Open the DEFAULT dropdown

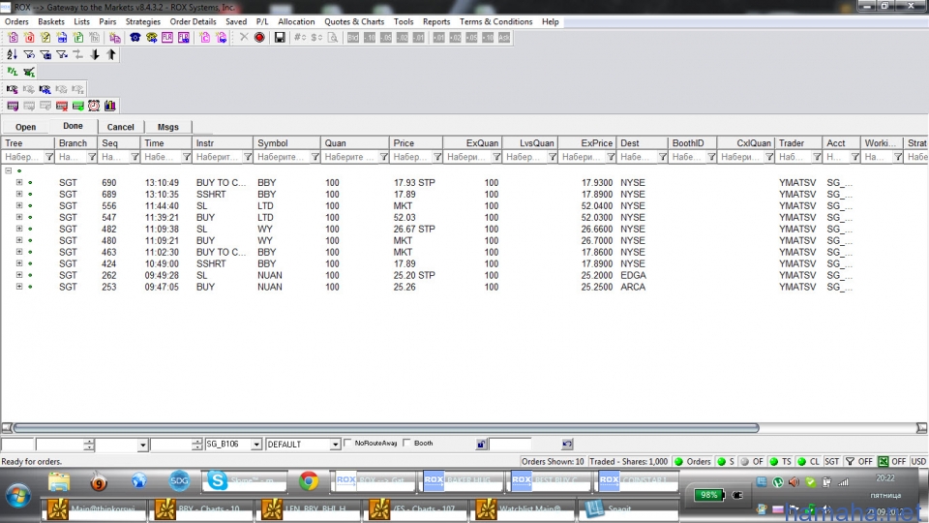(335, 445)
